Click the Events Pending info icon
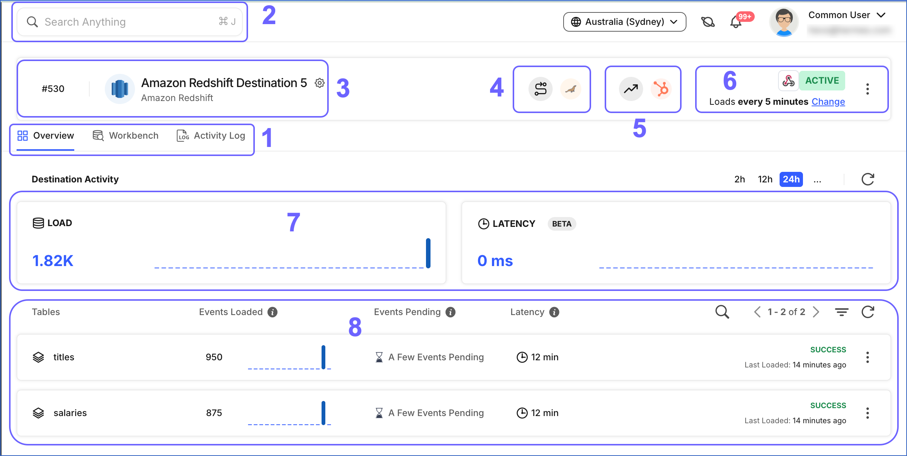This screenshot has height=456, width=907. pos(450,312)
